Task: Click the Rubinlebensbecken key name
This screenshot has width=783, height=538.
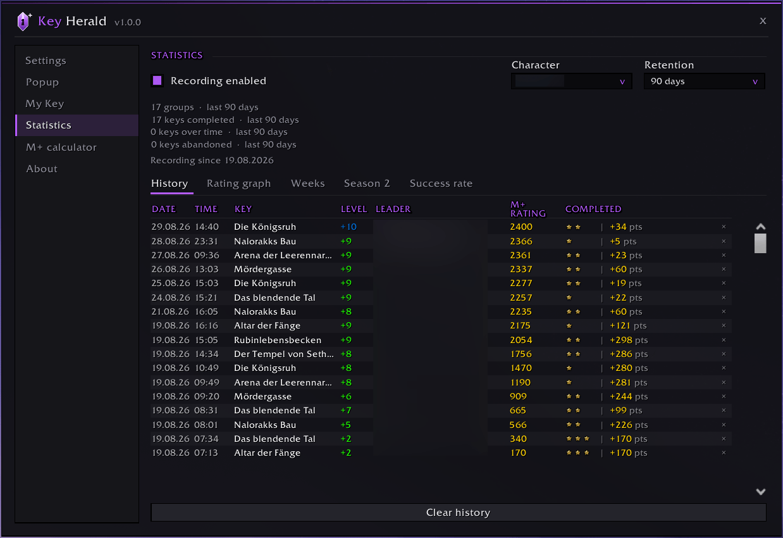Action: (x=278, y=340)
